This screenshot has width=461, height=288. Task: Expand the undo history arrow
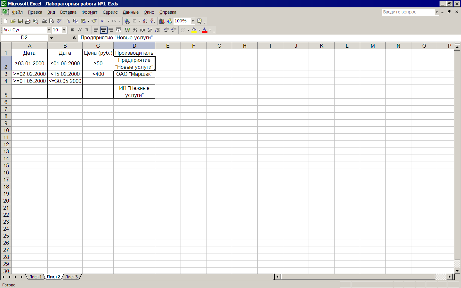coord(109,21)
